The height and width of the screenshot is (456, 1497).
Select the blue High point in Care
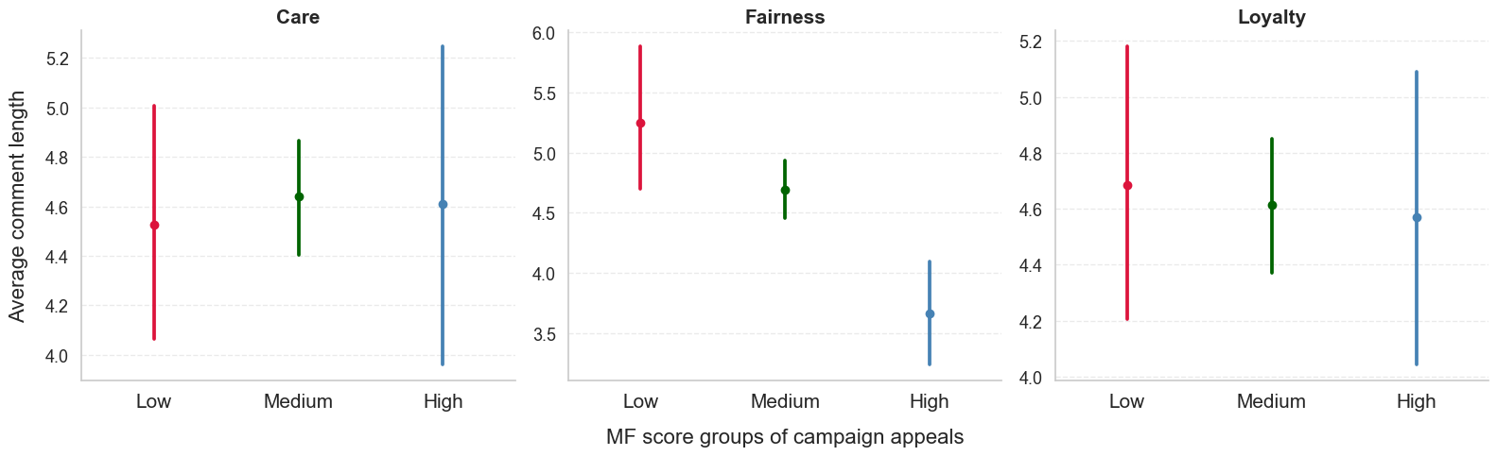(x=443, y=204)
